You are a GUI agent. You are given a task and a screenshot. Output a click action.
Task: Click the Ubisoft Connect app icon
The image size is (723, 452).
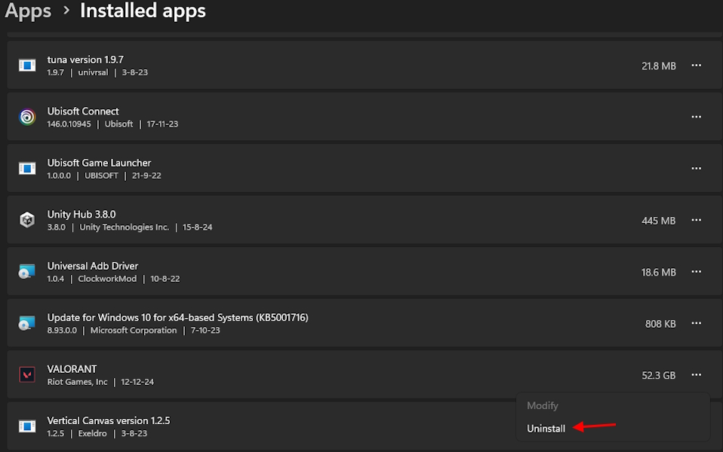pos(27,117)
